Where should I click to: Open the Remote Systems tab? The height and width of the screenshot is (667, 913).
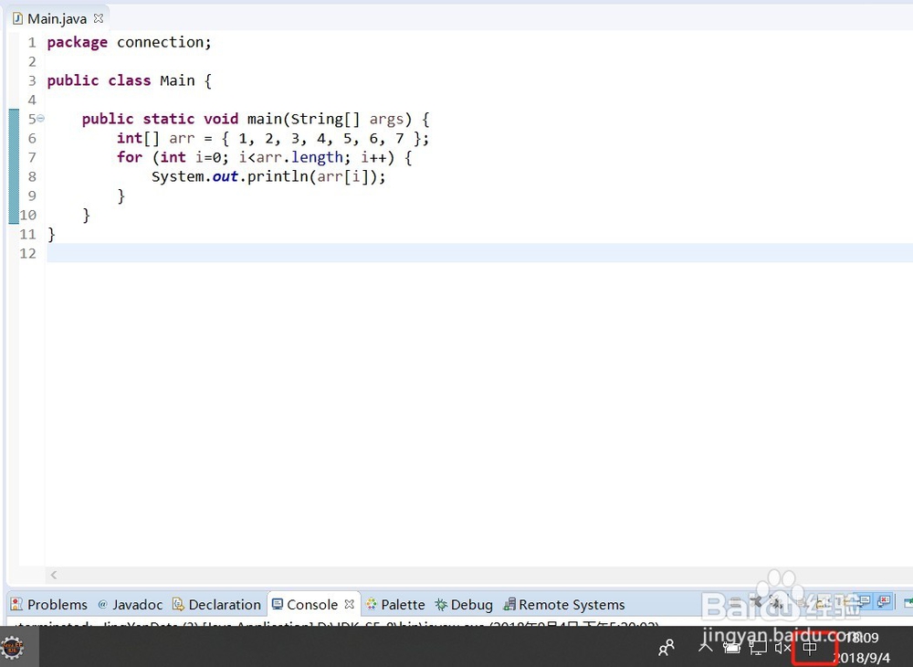(x=564, y=605)
